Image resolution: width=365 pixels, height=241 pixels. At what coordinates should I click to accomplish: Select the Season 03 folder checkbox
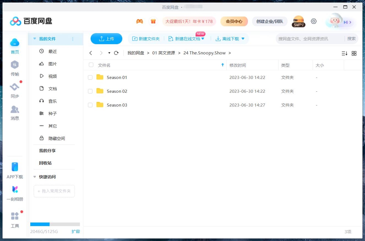click(90, 105)
